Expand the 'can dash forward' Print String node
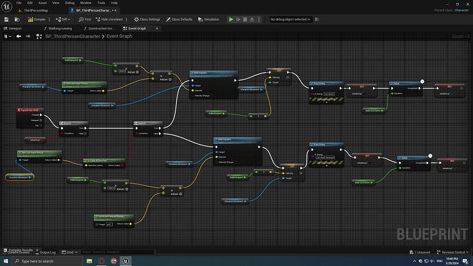Image resolution: width=473 pixels, height=266 pixels. click(326, 166)
